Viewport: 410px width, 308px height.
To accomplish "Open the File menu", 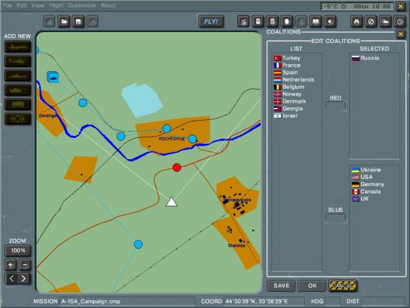I will pyautogui.click(x=8, y=5).
